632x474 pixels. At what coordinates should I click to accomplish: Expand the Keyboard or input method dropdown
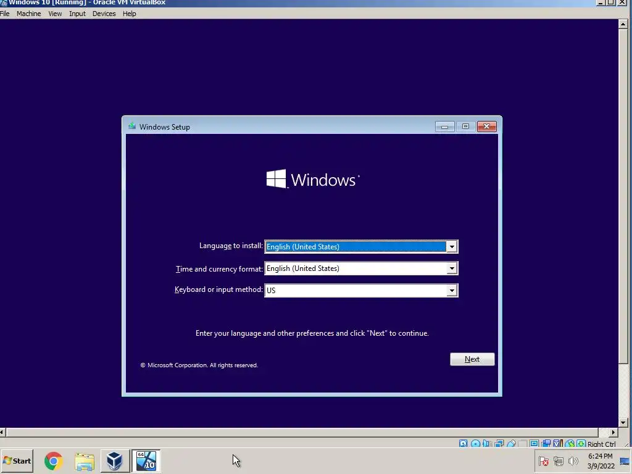(452, 290)
